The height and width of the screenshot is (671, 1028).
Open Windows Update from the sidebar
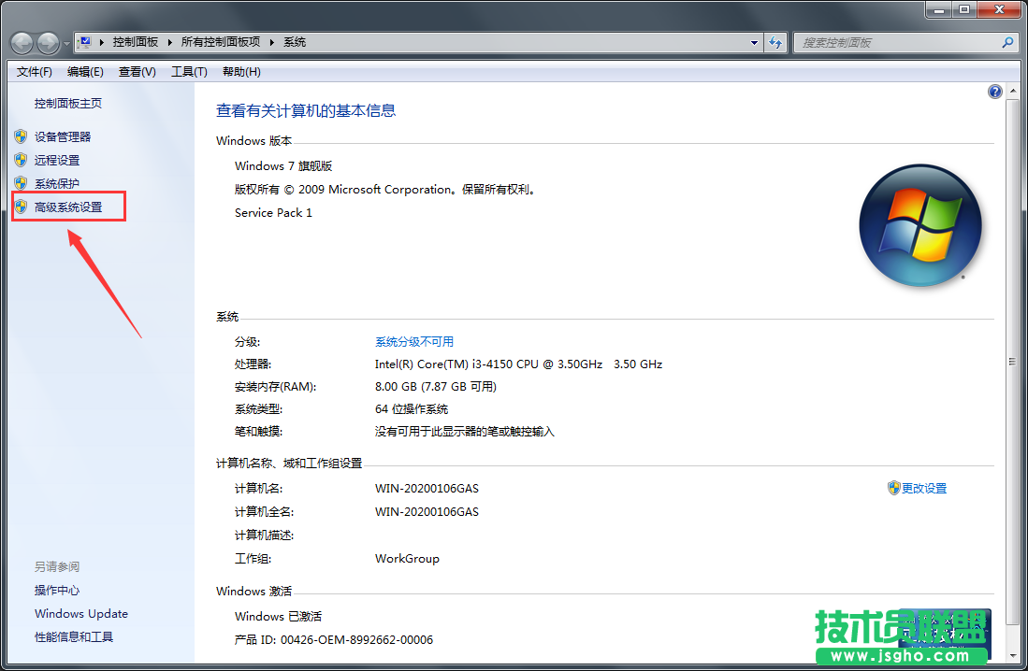(x=80, y=613)
